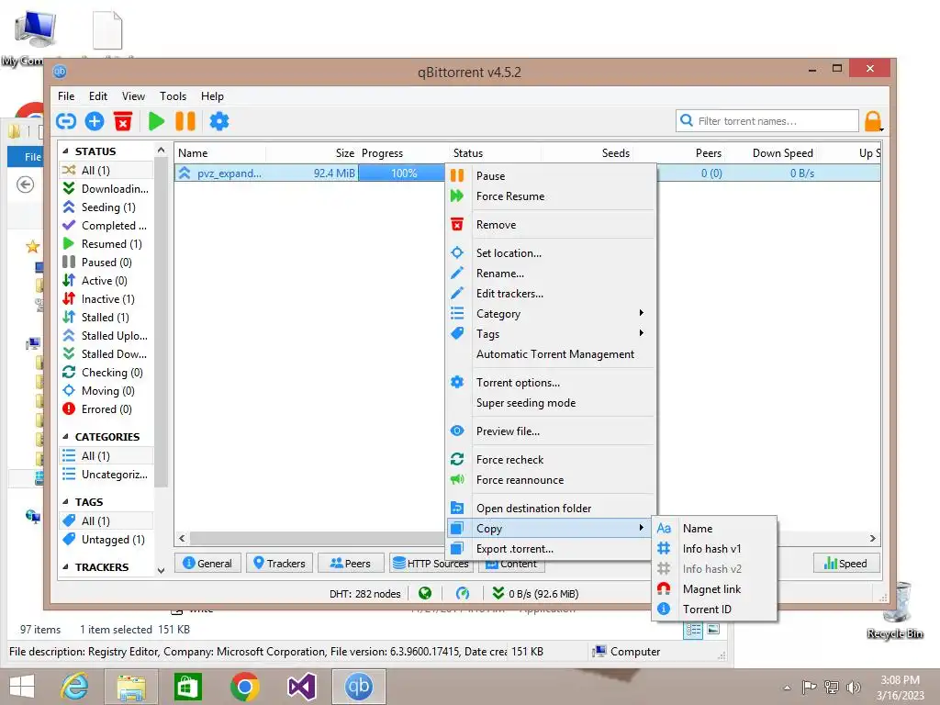This screenshot has height=705, width=940.
Task: Click the Tools menu
Action: click(173, 95)
